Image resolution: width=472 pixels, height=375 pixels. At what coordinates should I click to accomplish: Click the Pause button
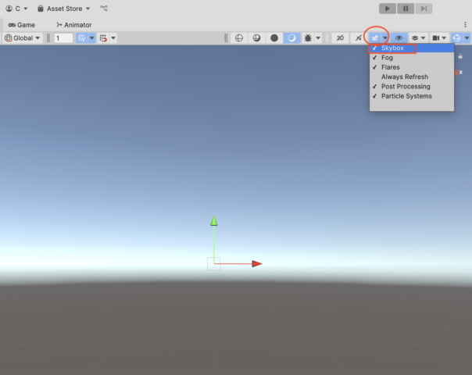(x=406, y=9)
